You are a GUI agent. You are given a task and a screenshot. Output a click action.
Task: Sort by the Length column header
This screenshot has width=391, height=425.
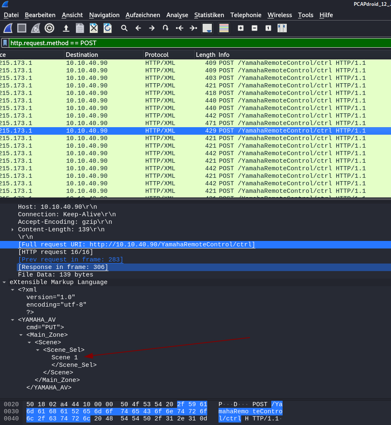[206, 55]
